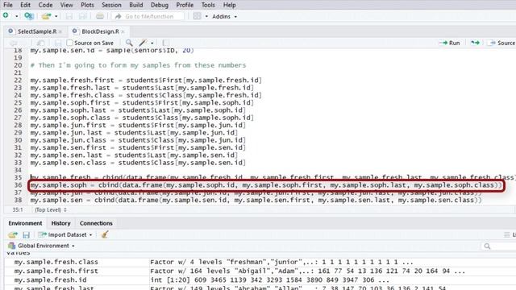Image resolution: width=516 pixels, height=290 pixels.
Task: Open the panes layout dropdown arrow
Action: (x=206, y=16)
